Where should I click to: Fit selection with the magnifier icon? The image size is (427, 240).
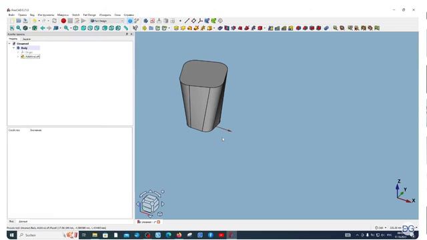19,28
